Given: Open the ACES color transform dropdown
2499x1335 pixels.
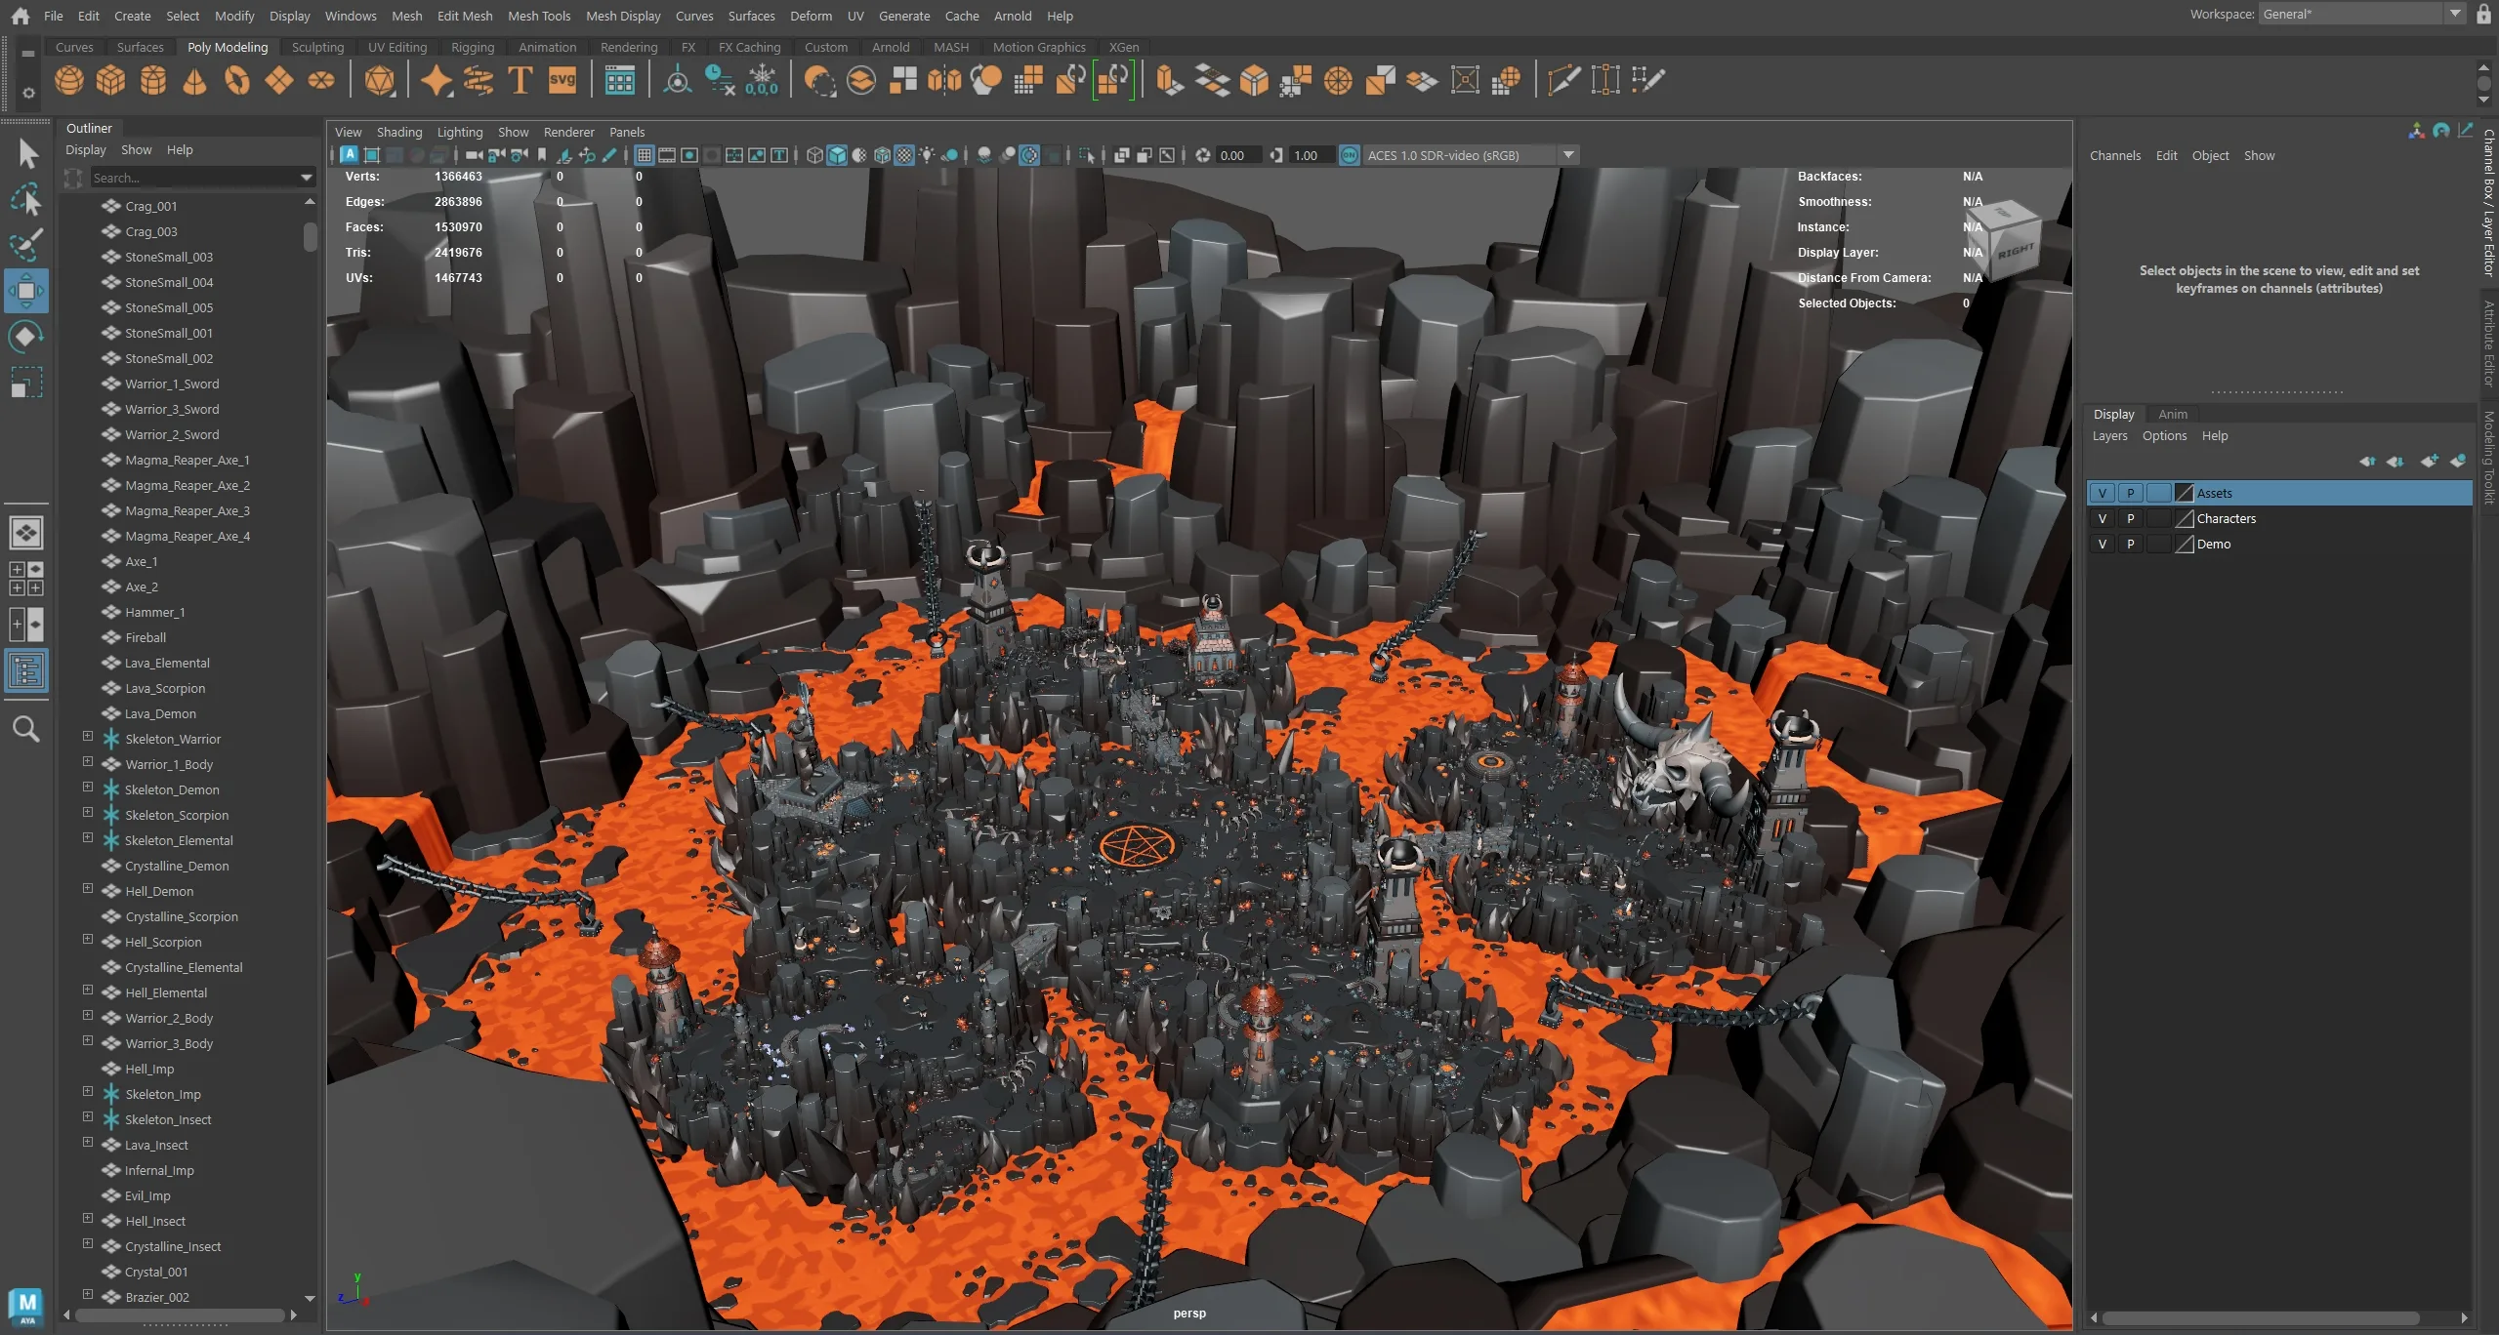Looking at the screenshot, I should pos(1568,155).
